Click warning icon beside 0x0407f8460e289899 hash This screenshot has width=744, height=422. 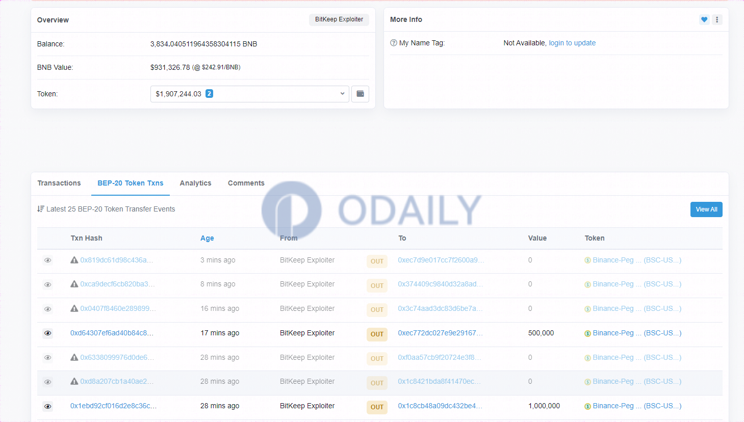[74, 308]
